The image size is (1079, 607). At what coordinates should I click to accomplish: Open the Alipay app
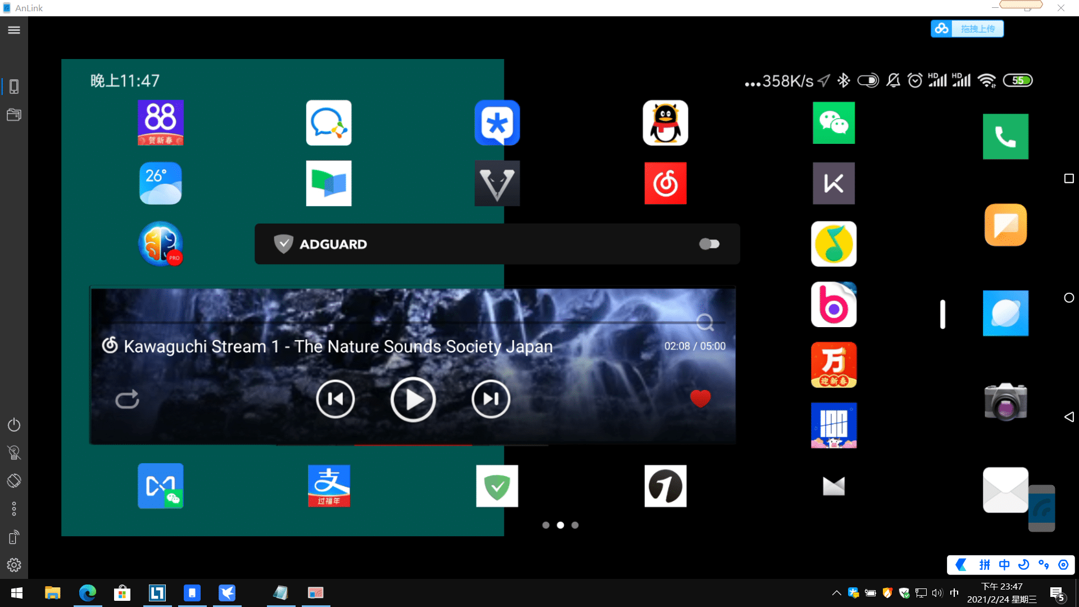[x=329, y=486]
